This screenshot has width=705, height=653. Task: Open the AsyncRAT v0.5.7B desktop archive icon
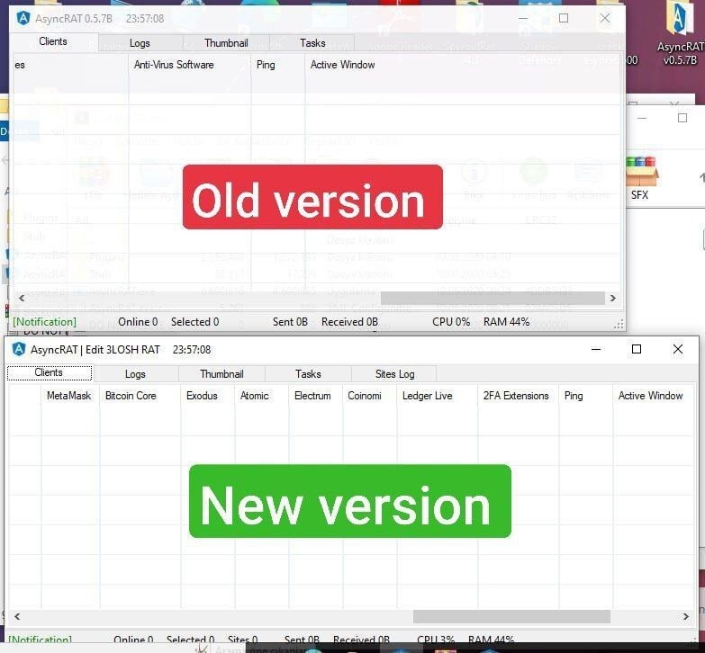tap(679, 32)
